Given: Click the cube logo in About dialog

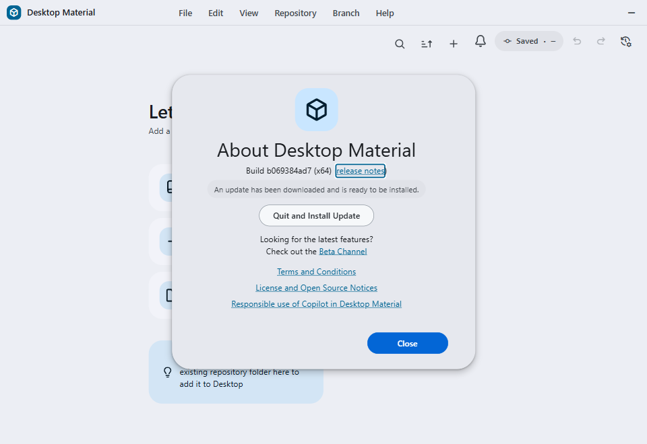Looking at the screenshot, I should [x=317, y=110].
